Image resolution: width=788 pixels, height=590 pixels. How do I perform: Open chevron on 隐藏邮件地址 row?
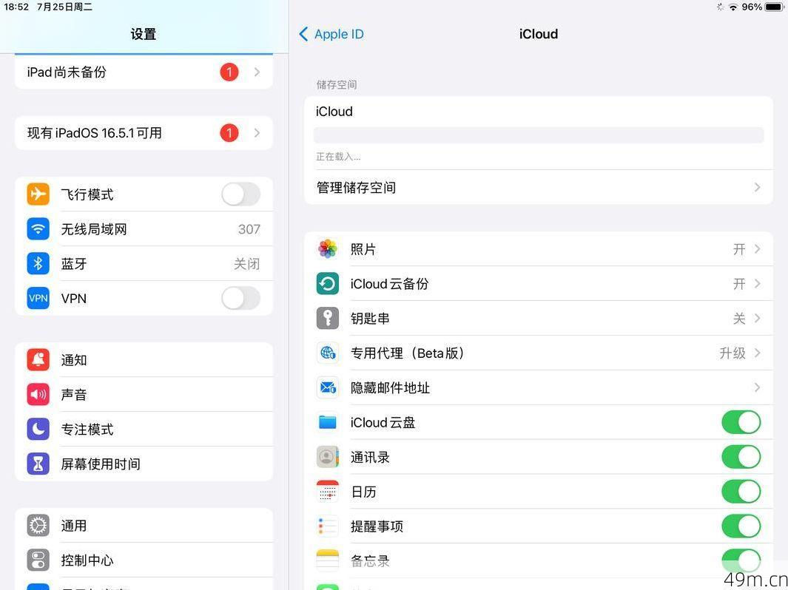click(758, 387)
